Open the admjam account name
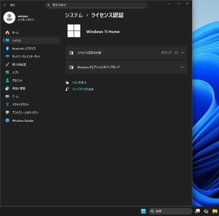The image size is (219, 216). (23, 16)
